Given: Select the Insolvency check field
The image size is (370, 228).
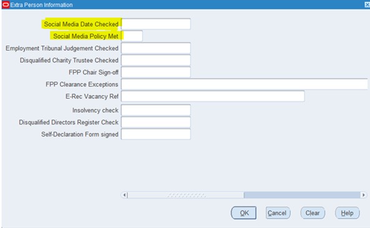Looking at the screenshot, I should tap(156, 110).
